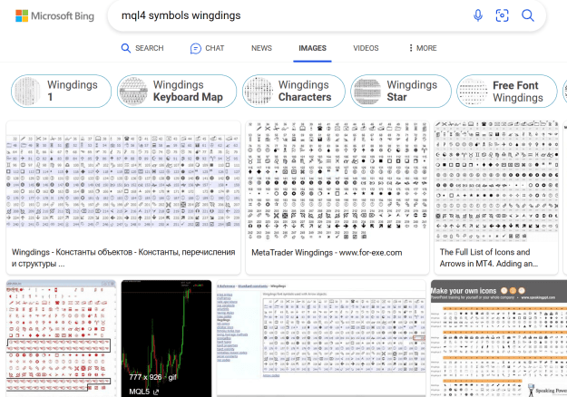
Task: Open 'The Full List of Icons and Arrows' link
Action: 489,258
